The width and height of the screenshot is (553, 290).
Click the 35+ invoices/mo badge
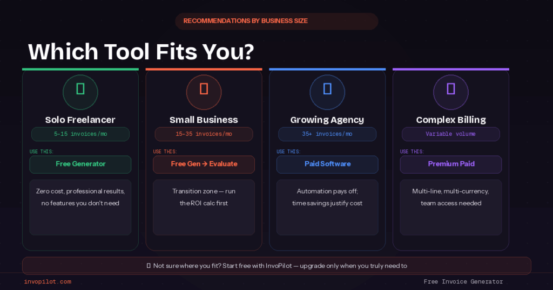pyautogui.click(x=327, y=134)
